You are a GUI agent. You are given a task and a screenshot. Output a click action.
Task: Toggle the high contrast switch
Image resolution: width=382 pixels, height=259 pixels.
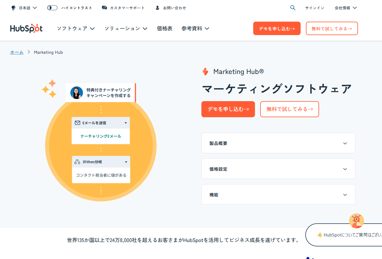pos(52,8)
